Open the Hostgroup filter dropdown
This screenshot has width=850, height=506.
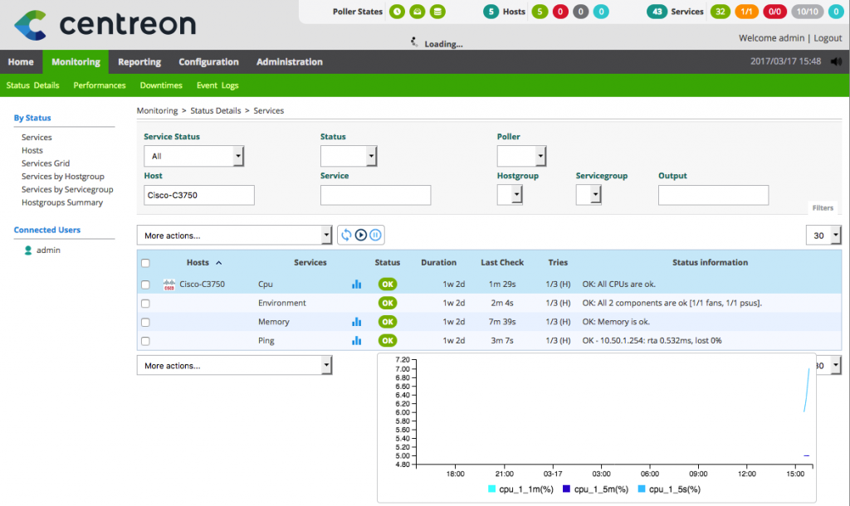[510, 194]
